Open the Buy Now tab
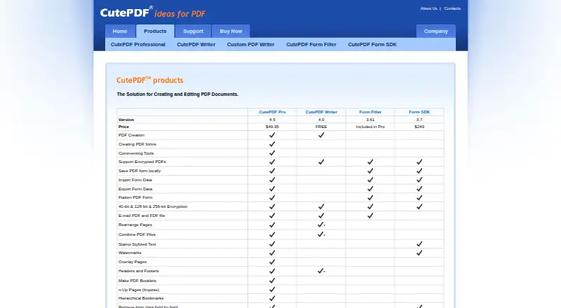The width and height of the screenshot is (561, 308). pyautogui.click(x=231, y=31)
